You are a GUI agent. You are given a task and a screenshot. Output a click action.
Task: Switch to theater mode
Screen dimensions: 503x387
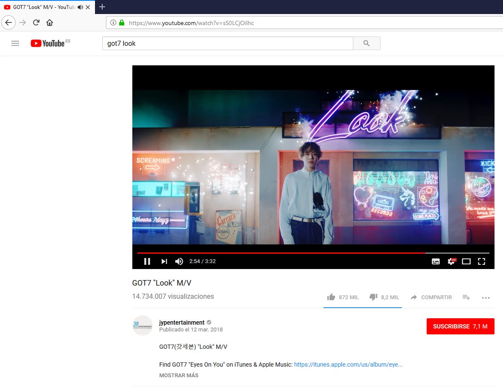466,261
